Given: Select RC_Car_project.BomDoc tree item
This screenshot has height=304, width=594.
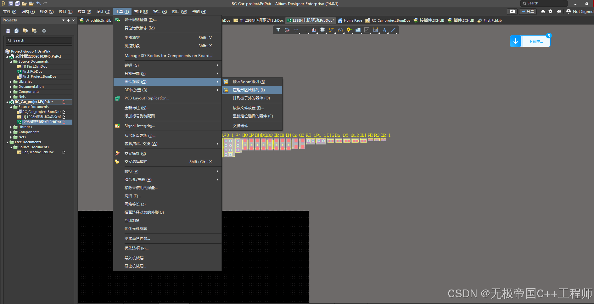Looking at the screenshot, I should [x=42, y=112].
